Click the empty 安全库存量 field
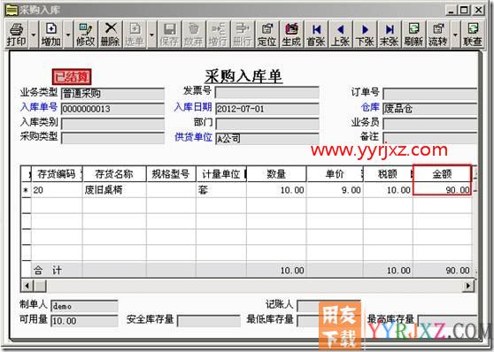Viewport: 494px width, 352px height. tap(209, 321)
